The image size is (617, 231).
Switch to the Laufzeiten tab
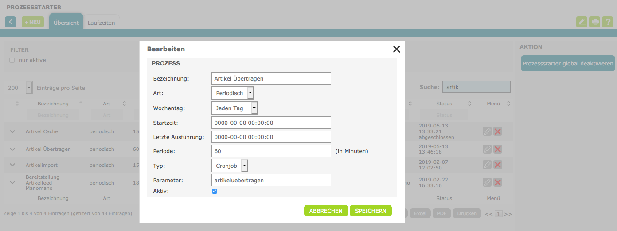[102, 23]
